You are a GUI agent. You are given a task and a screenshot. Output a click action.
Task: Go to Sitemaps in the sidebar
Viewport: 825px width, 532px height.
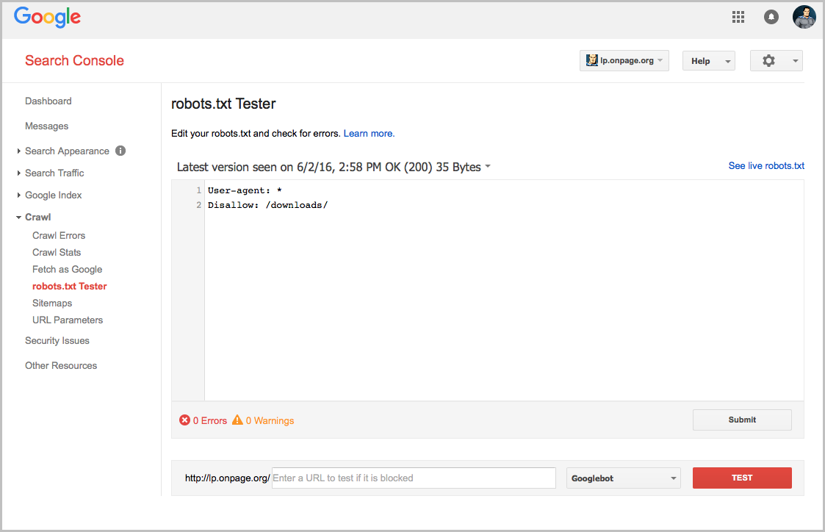(x=52, y=303)
